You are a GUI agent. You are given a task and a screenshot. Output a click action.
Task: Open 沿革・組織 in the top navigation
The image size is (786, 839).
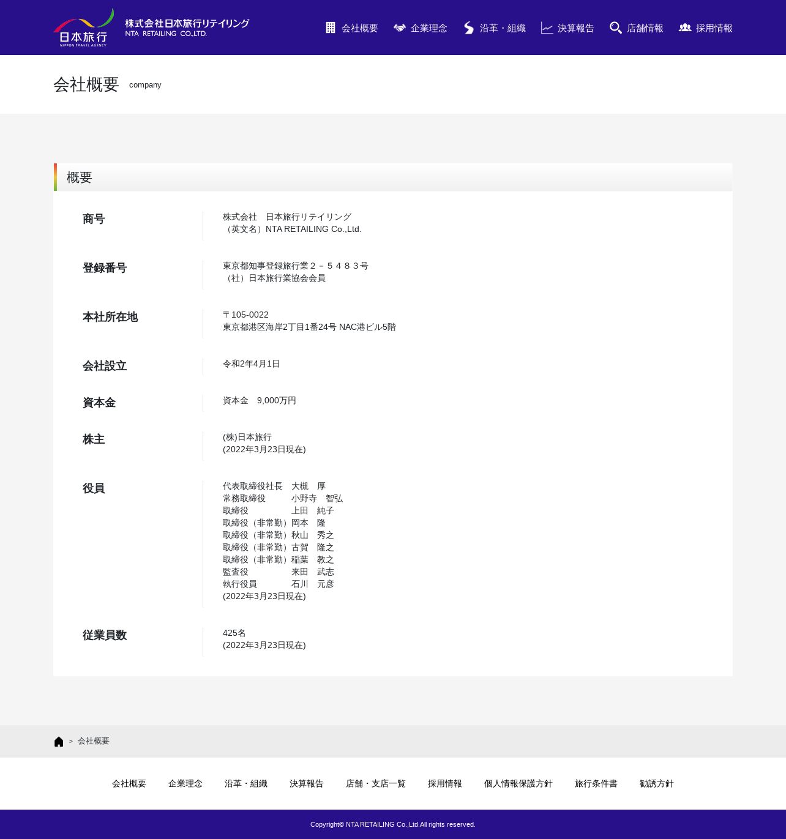[503, 28]
